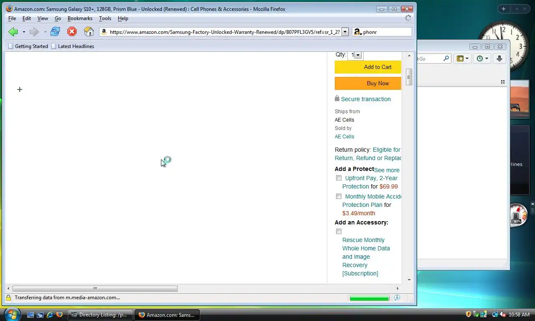Screen dimensions: 535x321
Task: Open Getting Started bookmark
Action: pos(28,46)
